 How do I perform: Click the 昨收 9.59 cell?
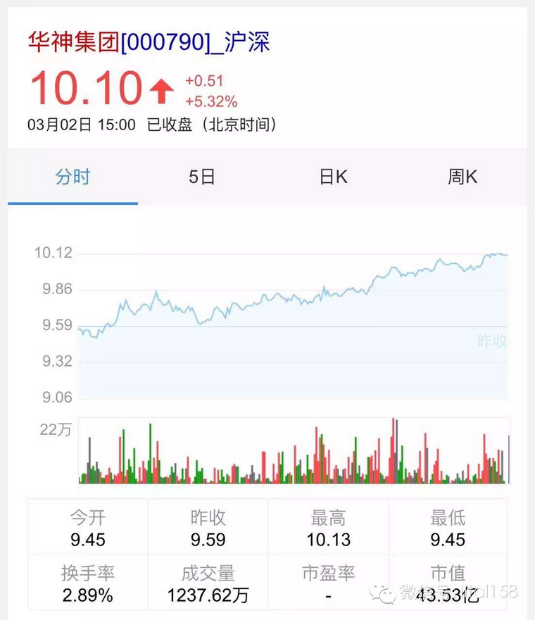[x=208, y=528]
